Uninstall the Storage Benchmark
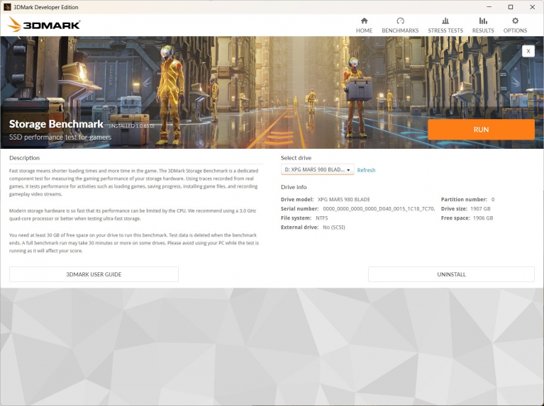 click(x=451, y=274)
